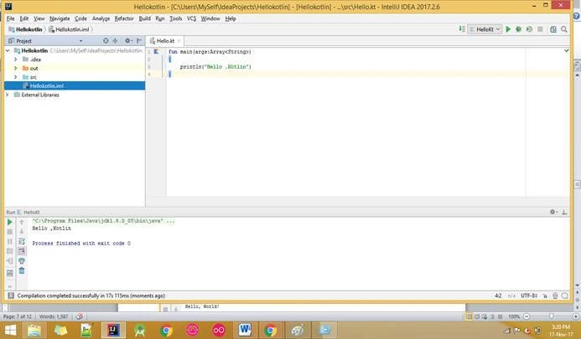Open Project panel settings gear
The image size is (581, 339).
pyautogui.click(x=128, y=41)
